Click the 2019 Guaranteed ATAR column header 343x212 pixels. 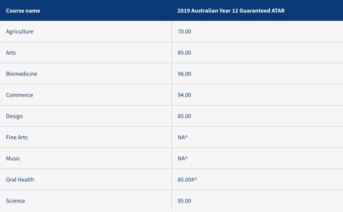click(231, 11)
